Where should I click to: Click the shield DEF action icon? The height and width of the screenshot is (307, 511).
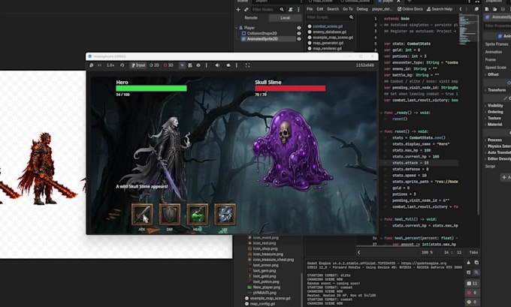(x=170, y=214)
